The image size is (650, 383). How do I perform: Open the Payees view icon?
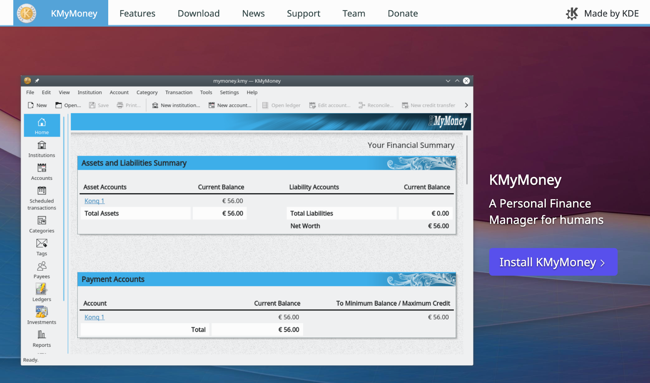click(x=42, y=266)
